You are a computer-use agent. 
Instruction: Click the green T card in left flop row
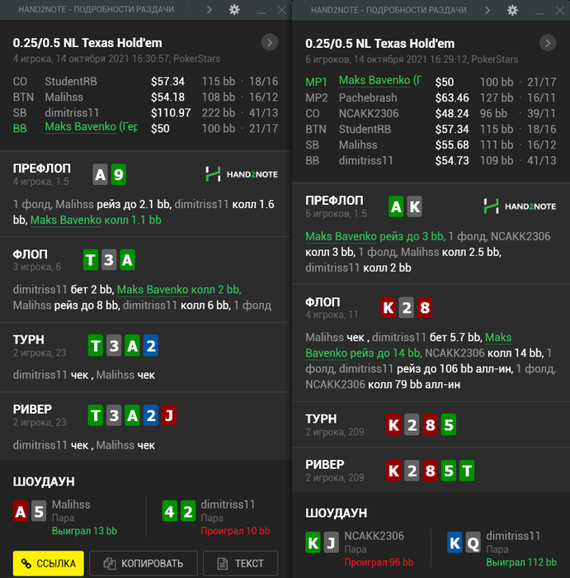tap(91, 260)
